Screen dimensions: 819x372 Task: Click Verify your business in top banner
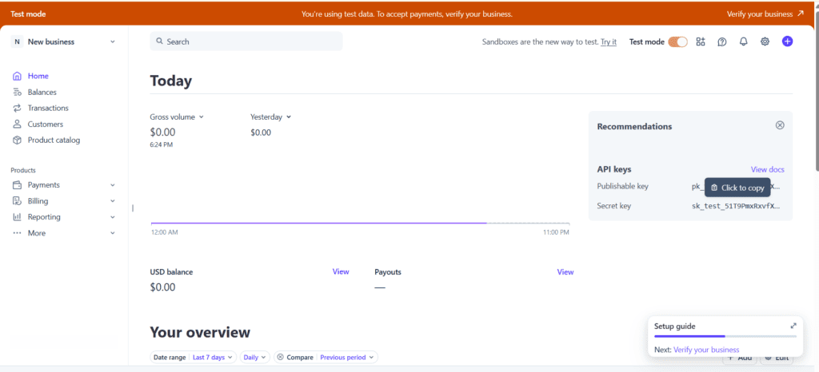(x=765, y=14)
